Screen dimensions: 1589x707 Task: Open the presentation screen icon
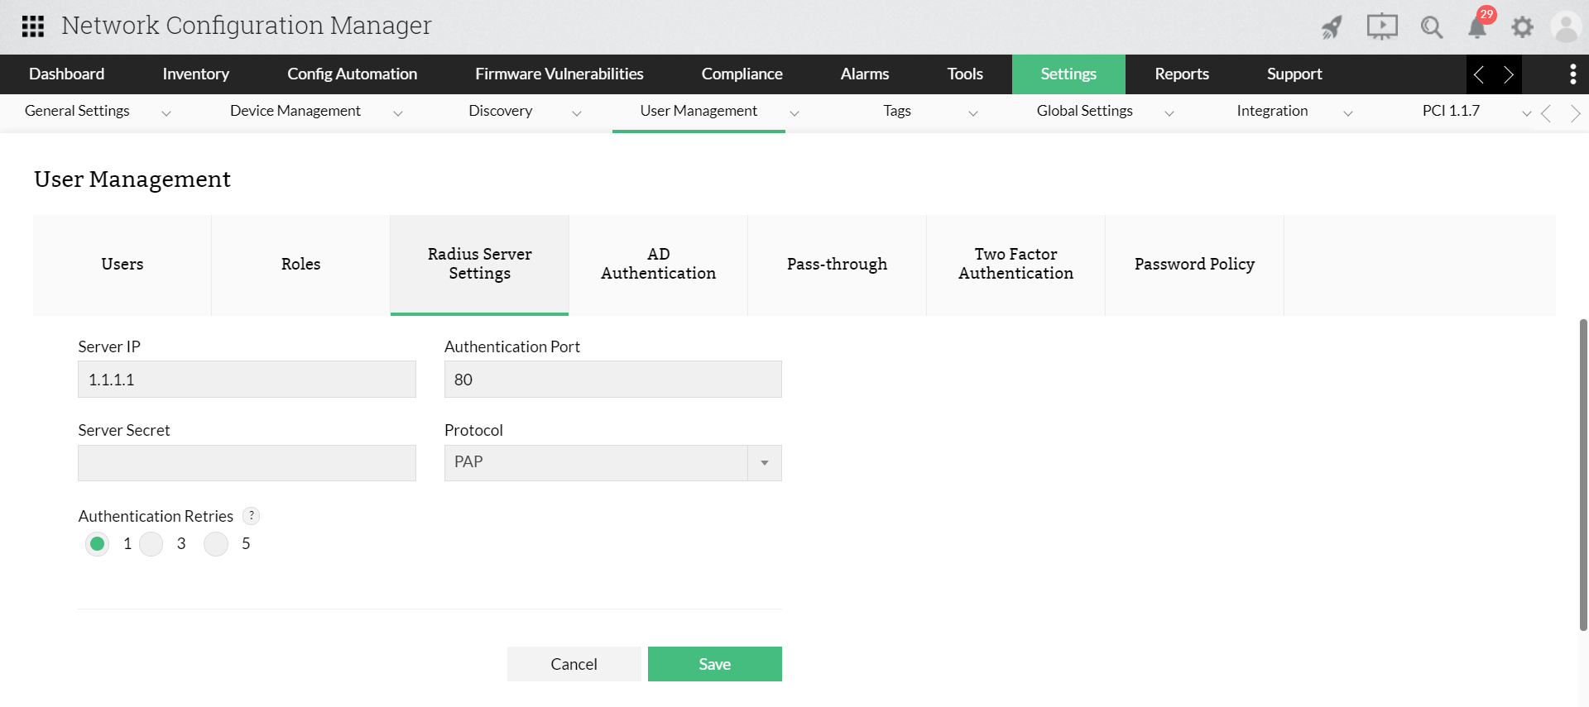[x=1381, y=27]
